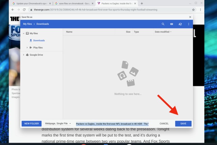Screen dimensions: 217x145
Task: Create a new folder
Action: pos(32,124)
